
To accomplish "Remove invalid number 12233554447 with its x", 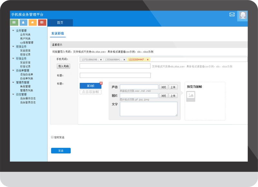I will click(148, 60).
